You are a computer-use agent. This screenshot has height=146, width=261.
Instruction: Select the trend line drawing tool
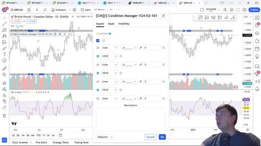pyautogui.click(x=4, y=24)
